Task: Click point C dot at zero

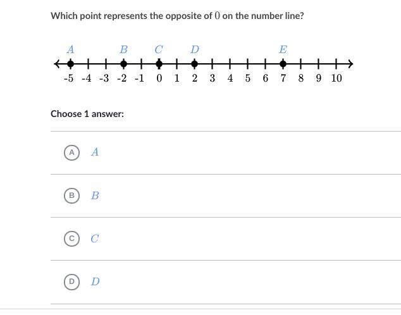Action: [159, 63]
